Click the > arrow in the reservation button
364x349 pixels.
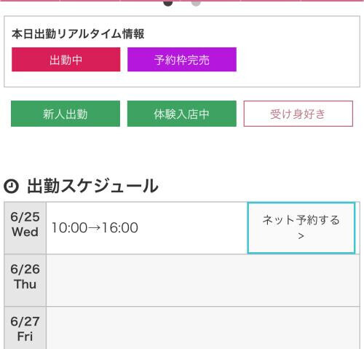301,236
